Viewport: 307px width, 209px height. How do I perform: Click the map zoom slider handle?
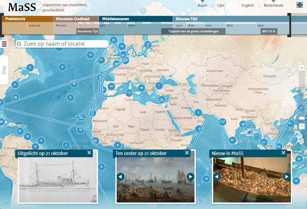click(x=302, y=118)
